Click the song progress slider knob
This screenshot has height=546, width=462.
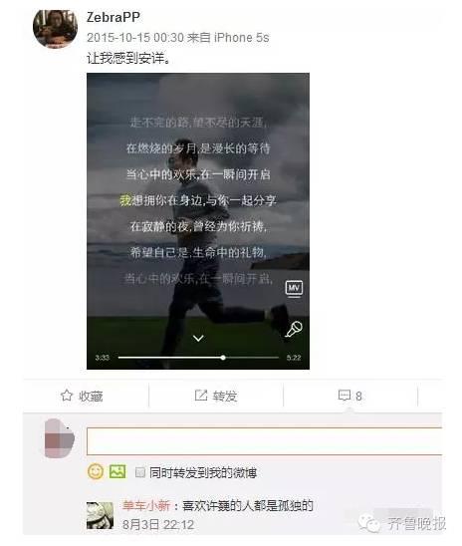[x=223, y=358]
